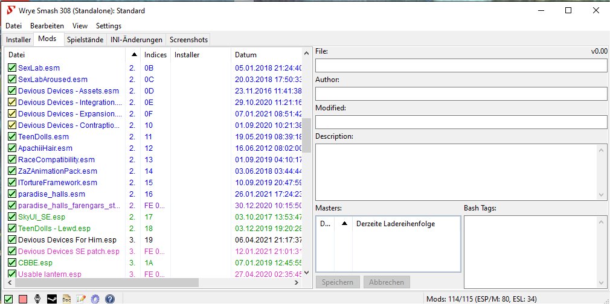Screen dimensions: 610x304
Task: Toggle Devious Devices - Assets.esm checkbox
Action: [x=11, y=91]
